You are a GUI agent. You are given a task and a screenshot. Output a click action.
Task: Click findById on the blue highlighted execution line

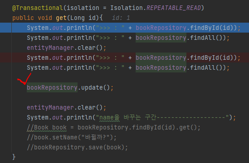(205, 28)
